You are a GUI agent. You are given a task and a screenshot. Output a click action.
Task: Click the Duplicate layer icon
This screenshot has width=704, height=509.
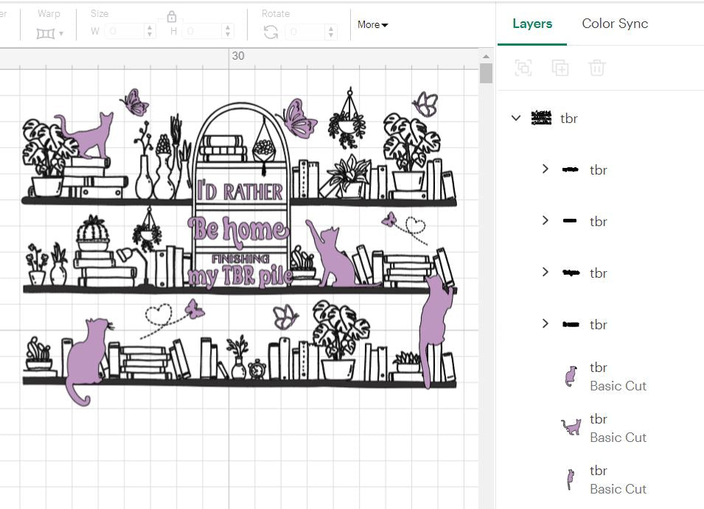[x=560, y=68]
